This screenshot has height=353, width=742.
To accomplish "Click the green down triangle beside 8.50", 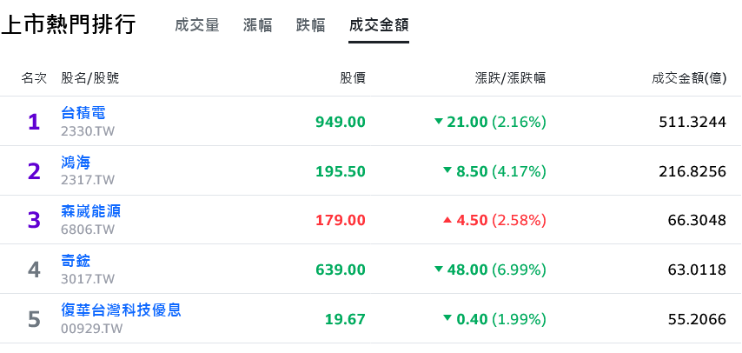I will [x=447, y=170].
